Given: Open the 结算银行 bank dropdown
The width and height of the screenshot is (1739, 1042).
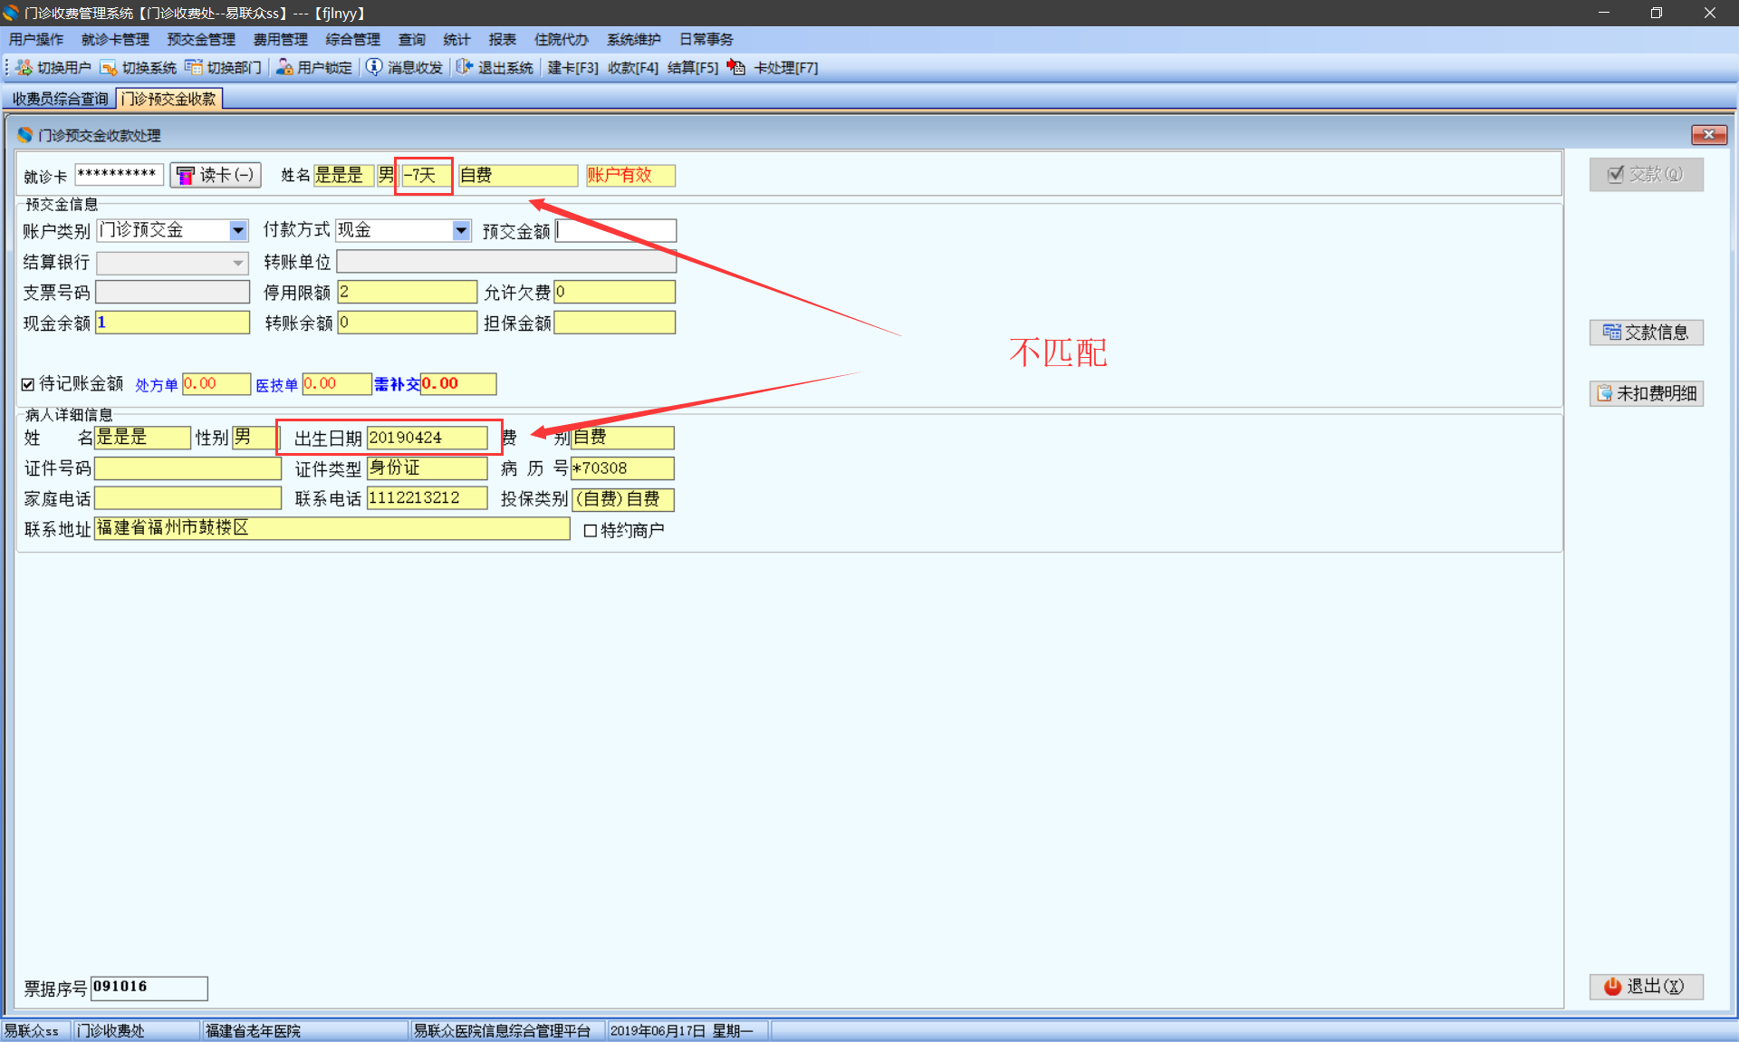Looking at the screenshot, I should point(237,263).
